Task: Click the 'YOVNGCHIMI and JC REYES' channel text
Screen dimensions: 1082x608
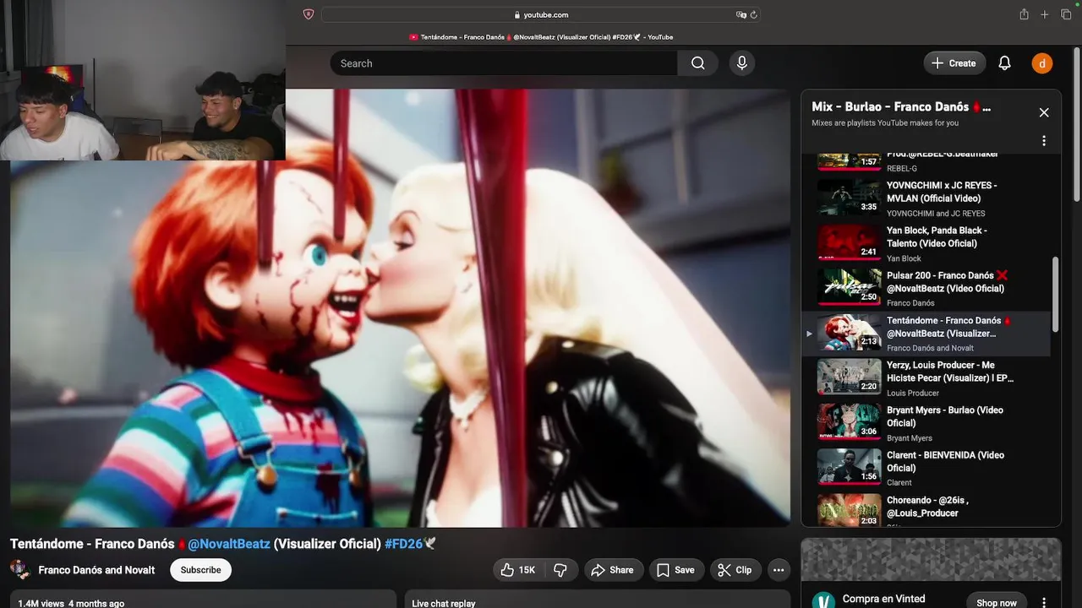Action: pos(936,214)
